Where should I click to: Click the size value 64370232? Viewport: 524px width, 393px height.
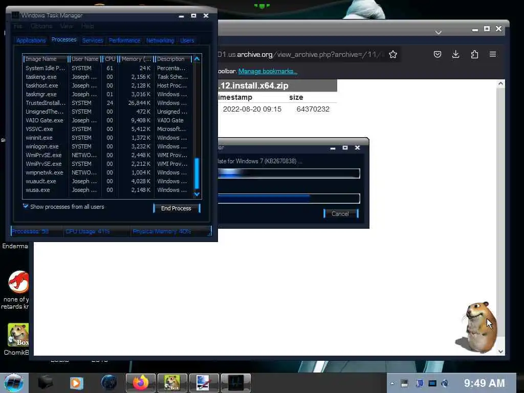tap(313, 110)
